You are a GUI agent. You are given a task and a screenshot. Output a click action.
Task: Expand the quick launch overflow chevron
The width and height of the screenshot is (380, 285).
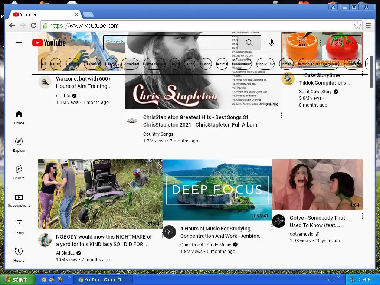[69, 278]
